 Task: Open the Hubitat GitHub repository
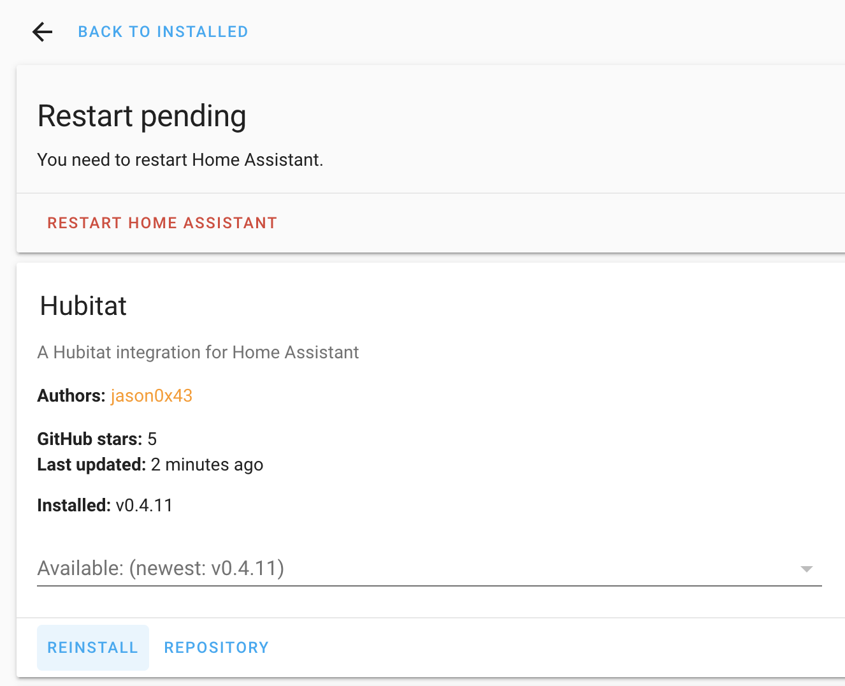[x=216, y=647]
